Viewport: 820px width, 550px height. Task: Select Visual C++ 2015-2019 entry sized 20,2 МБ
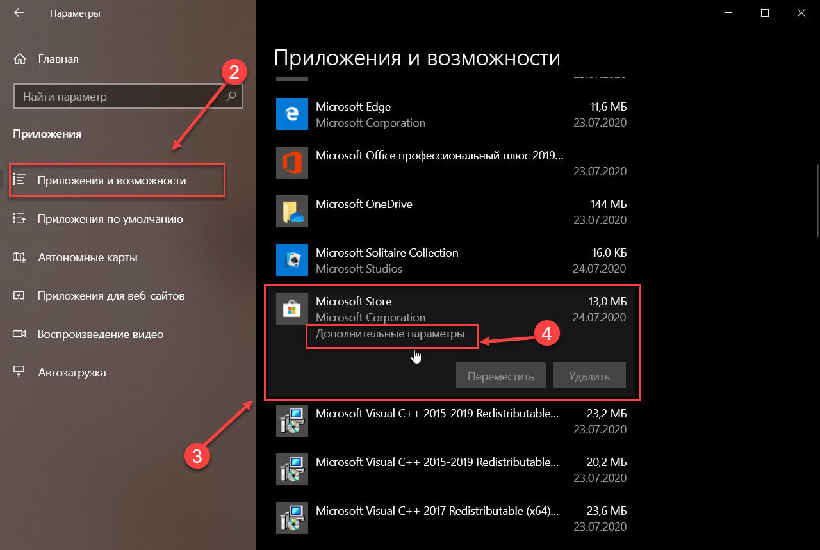coord(437,462)
